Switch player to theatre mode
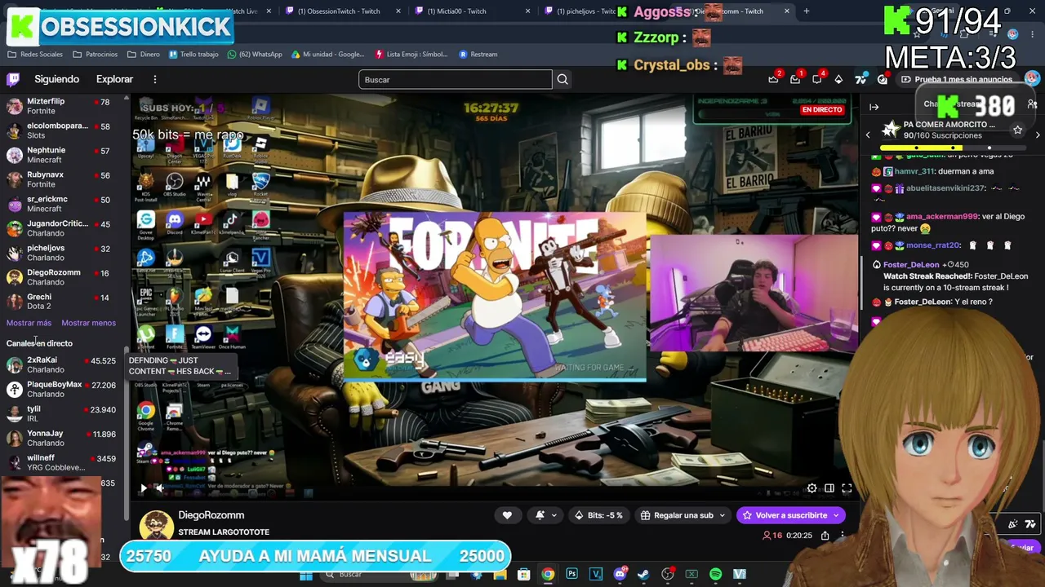The image size is (1045, 587). tap(829, 488)
